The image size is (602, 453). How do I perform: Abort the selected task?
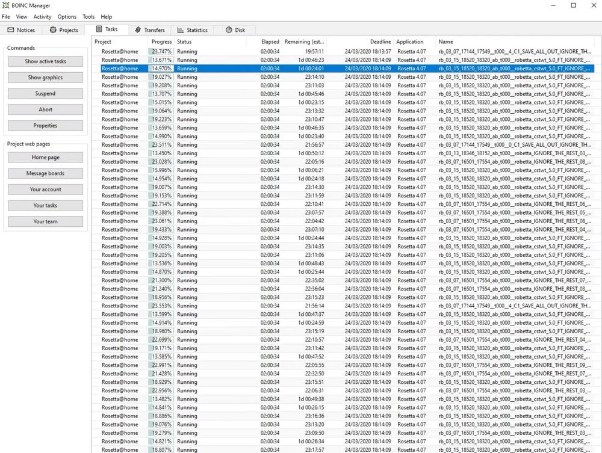tap(45, 109)
